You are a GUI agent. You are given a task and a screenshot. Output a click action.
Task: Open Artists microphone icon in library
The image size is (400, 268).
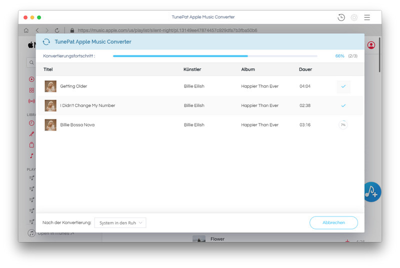pyautogui.click(x=31, y=134)
